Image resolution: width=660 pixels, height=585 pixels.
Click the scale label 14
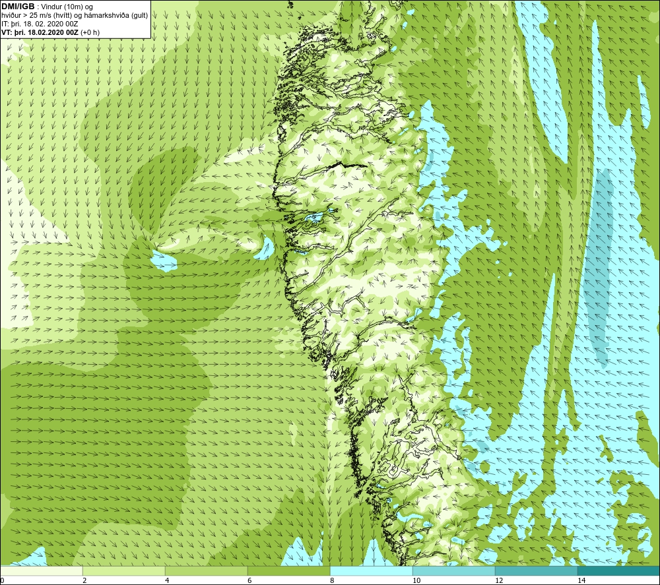(x=581, y=580)
